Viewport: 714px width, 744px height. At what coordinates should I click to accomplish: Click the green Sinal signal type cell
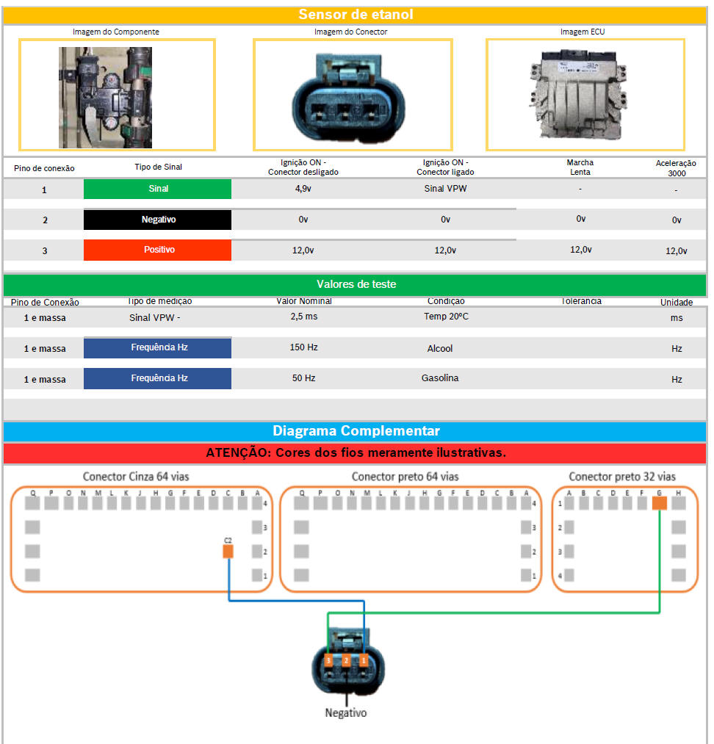[157, 189]
